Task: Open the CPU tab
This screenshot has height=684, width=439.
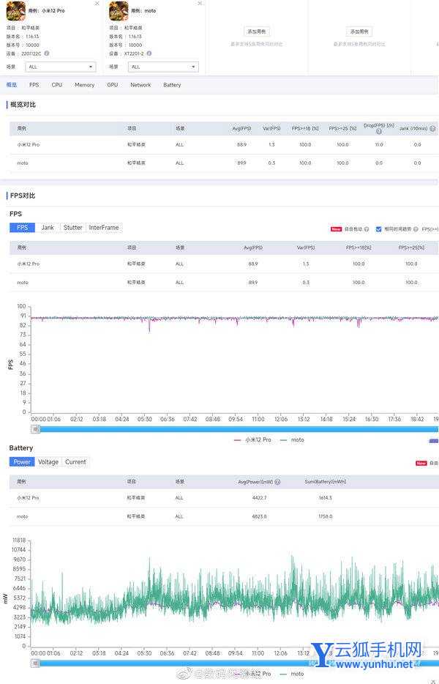Action: [56, 85]
